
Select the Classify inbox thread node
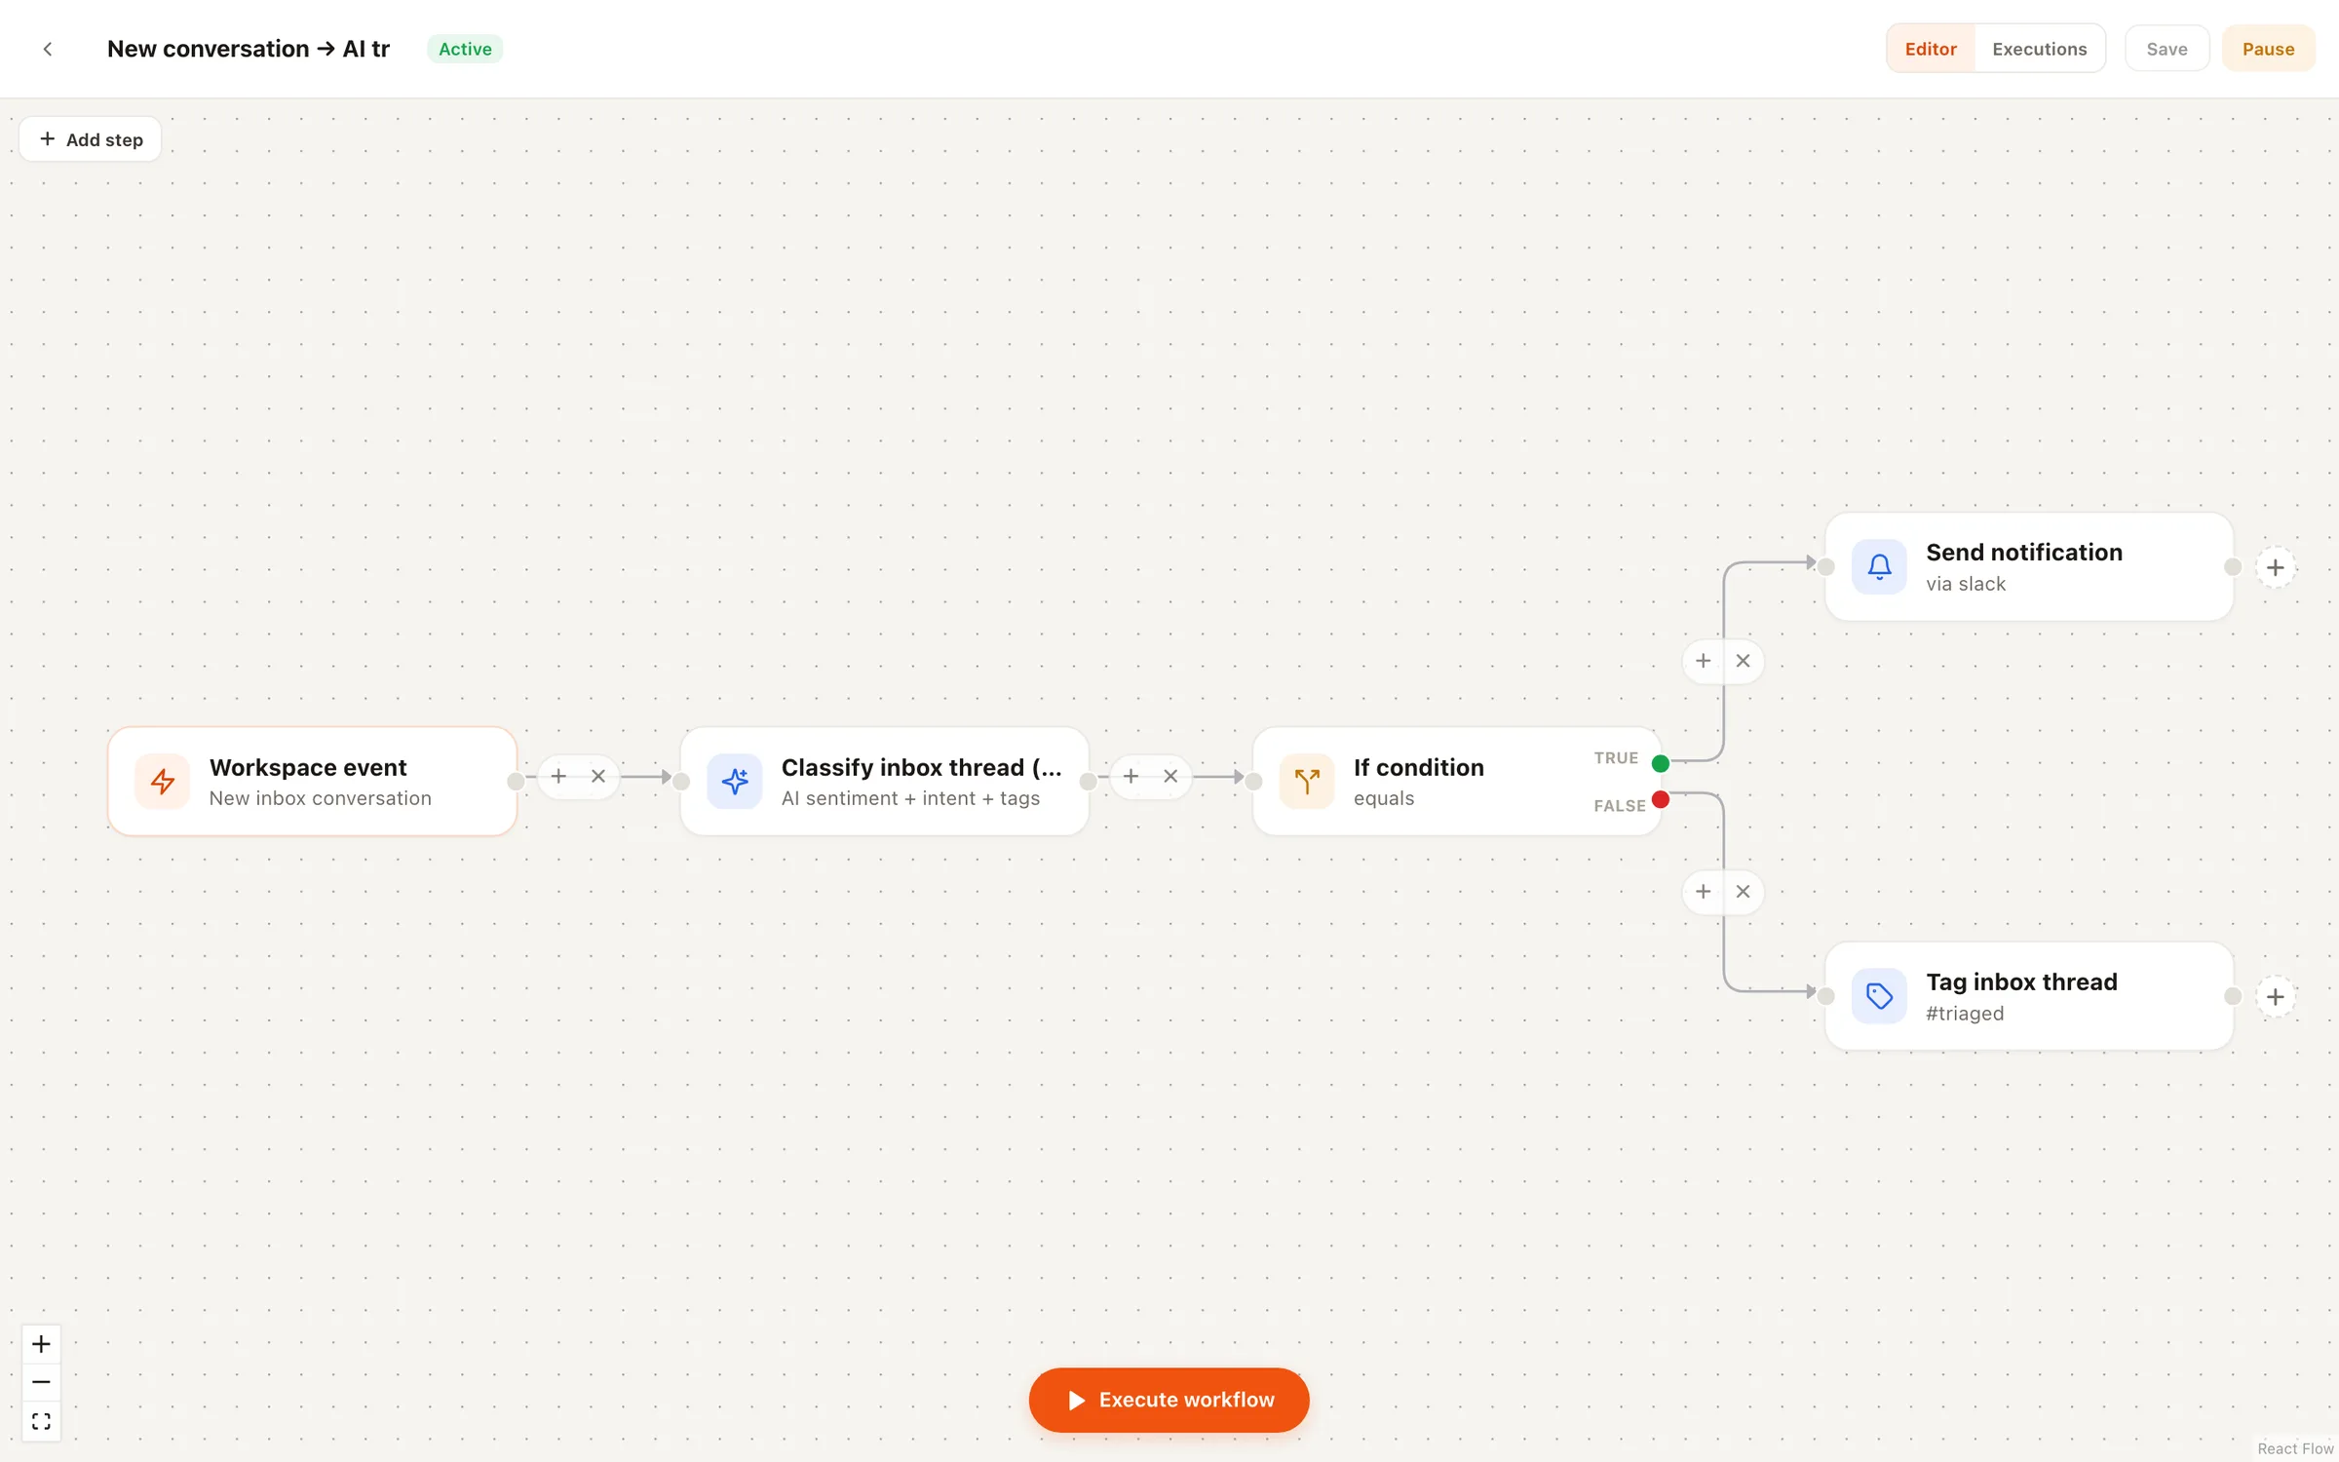884,781
